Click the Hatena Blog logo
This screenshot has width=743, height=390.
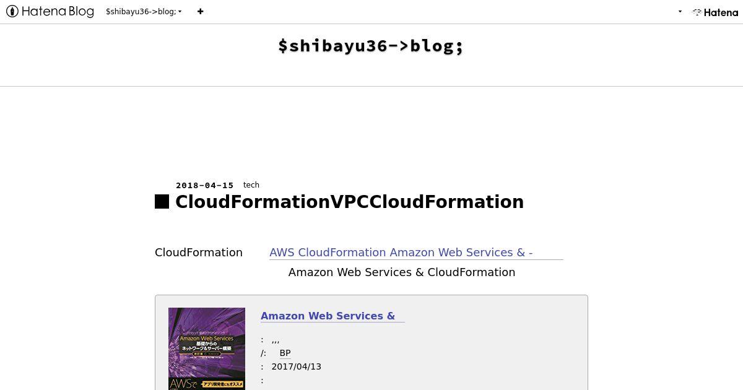(50, 11)
